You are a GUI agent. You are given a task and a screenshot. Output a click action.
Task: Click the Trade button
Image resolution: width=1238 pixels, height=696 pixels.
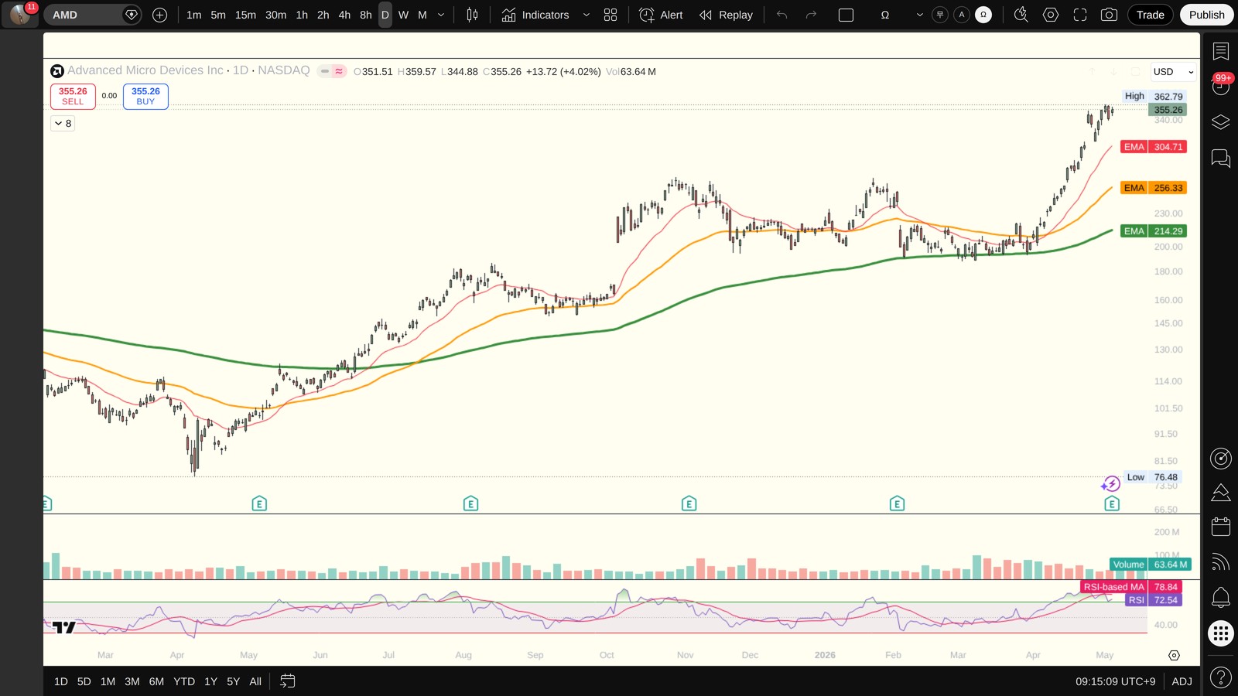click(1150, 15)
